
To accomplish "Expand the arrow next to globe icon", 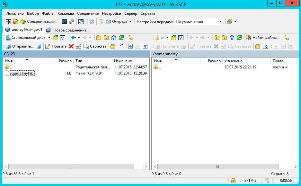I will coord(235,22).
